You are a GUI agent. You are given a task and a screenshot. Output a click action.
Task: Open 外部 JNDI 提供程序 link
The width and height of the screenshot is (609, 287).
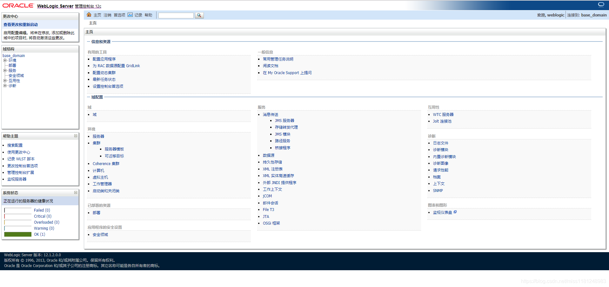[x=279, y=183]
